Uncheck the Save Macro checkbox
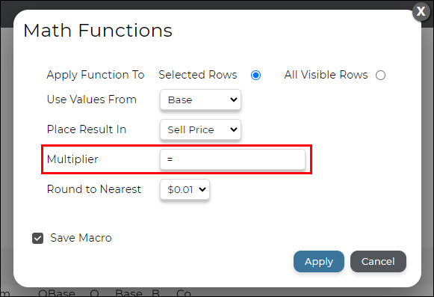 click(37, 238)
